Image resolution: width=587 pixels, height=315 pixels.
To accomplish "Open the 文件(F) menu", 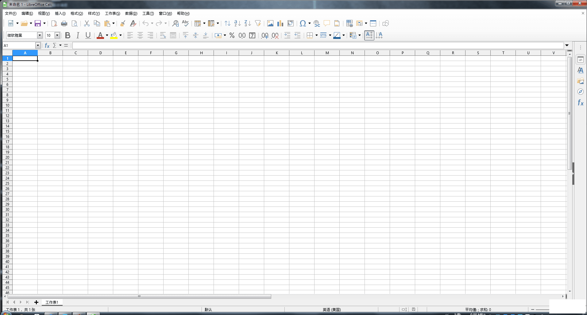I will [11, 13].
